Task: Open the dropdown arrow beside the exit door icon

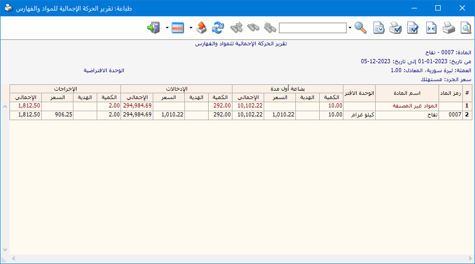Action: coord(167,28)
